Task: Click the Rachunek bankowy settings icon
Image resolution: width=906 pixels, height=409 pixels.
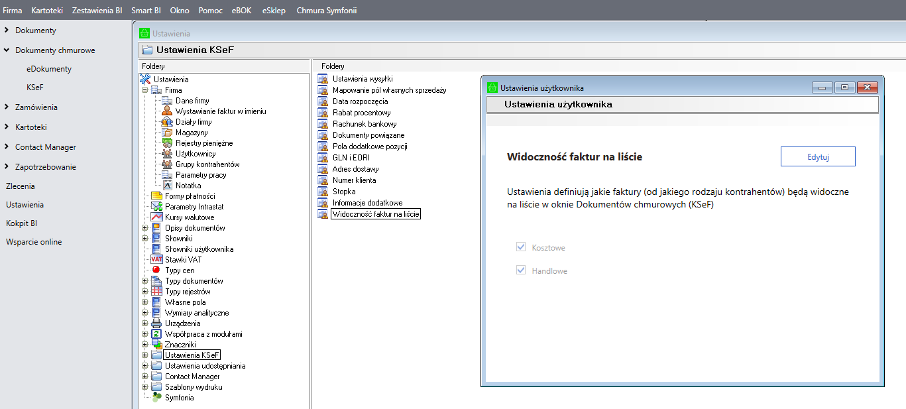Action: tap(323, 124)
